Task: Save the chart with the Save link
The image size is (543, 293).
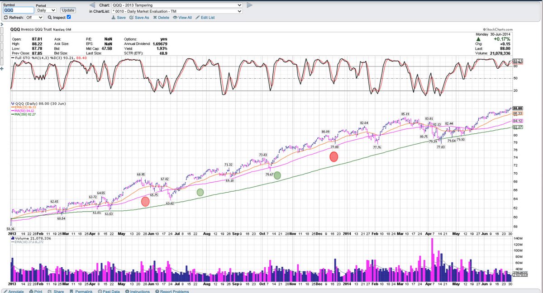Action: tap(119, 17)
